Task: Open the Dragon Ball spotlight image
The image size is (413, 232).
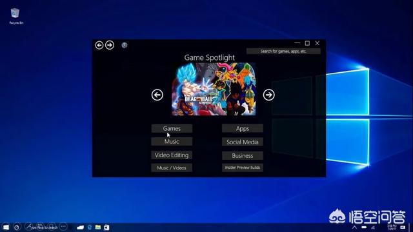Action: [x=214, y=89]
